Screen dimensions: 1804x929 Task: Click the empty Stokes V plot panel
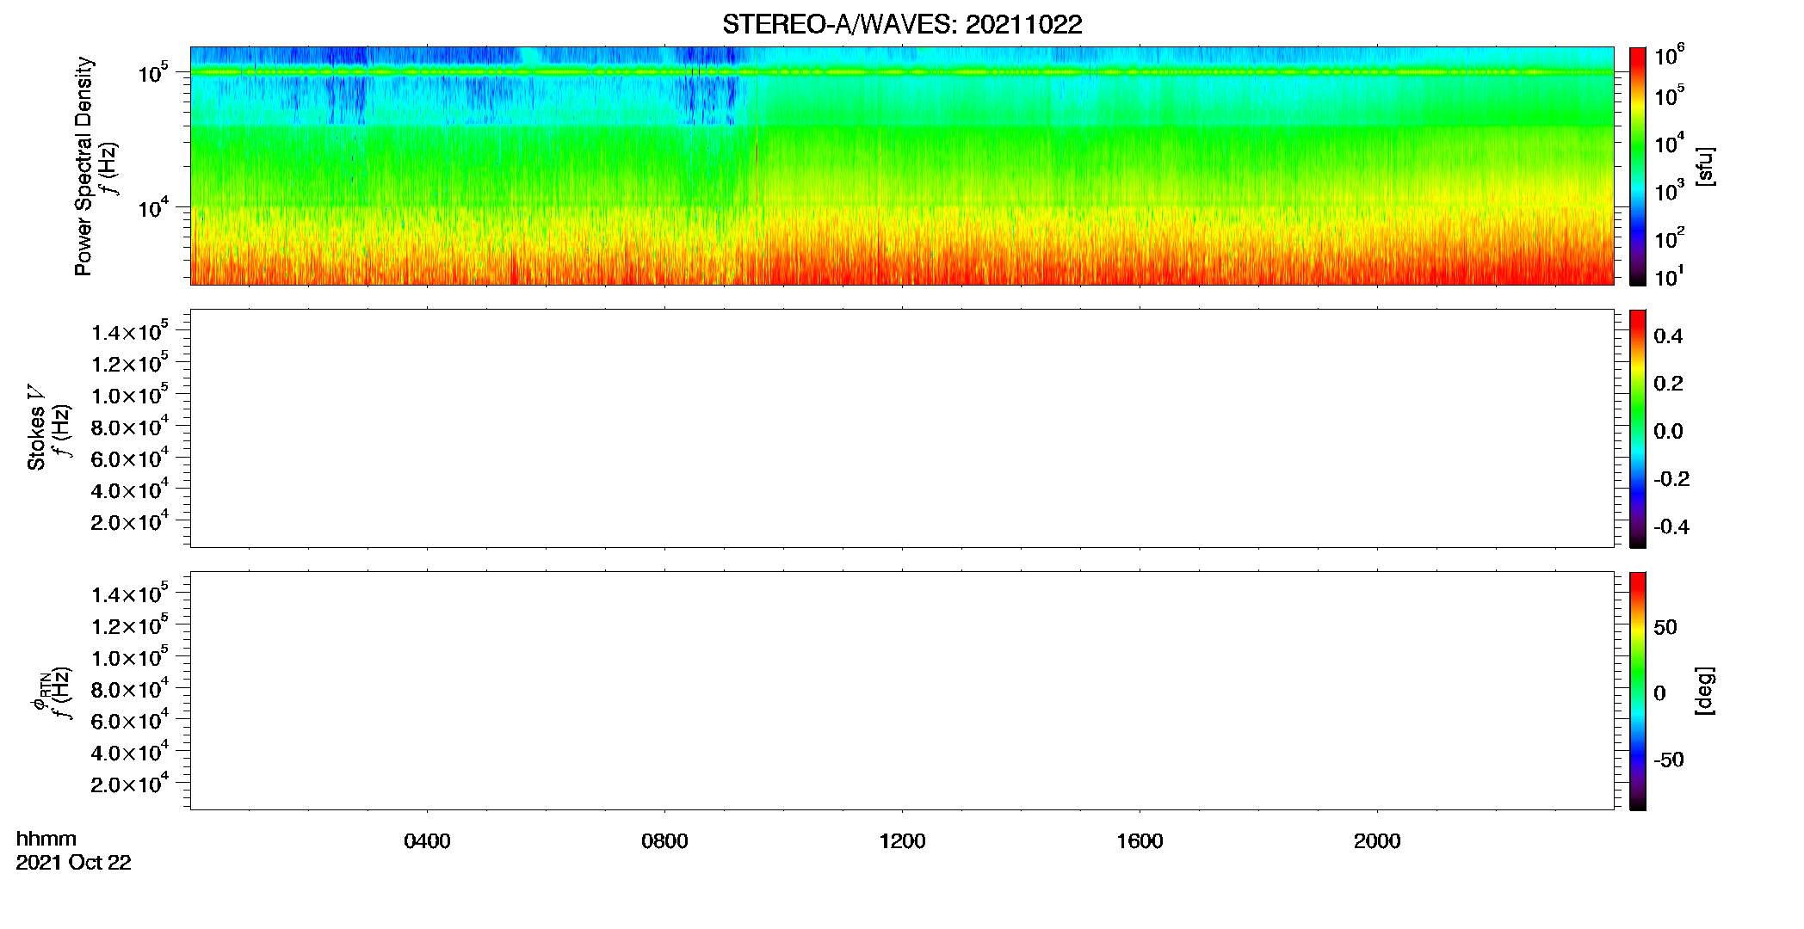click(x=902, y=428)
